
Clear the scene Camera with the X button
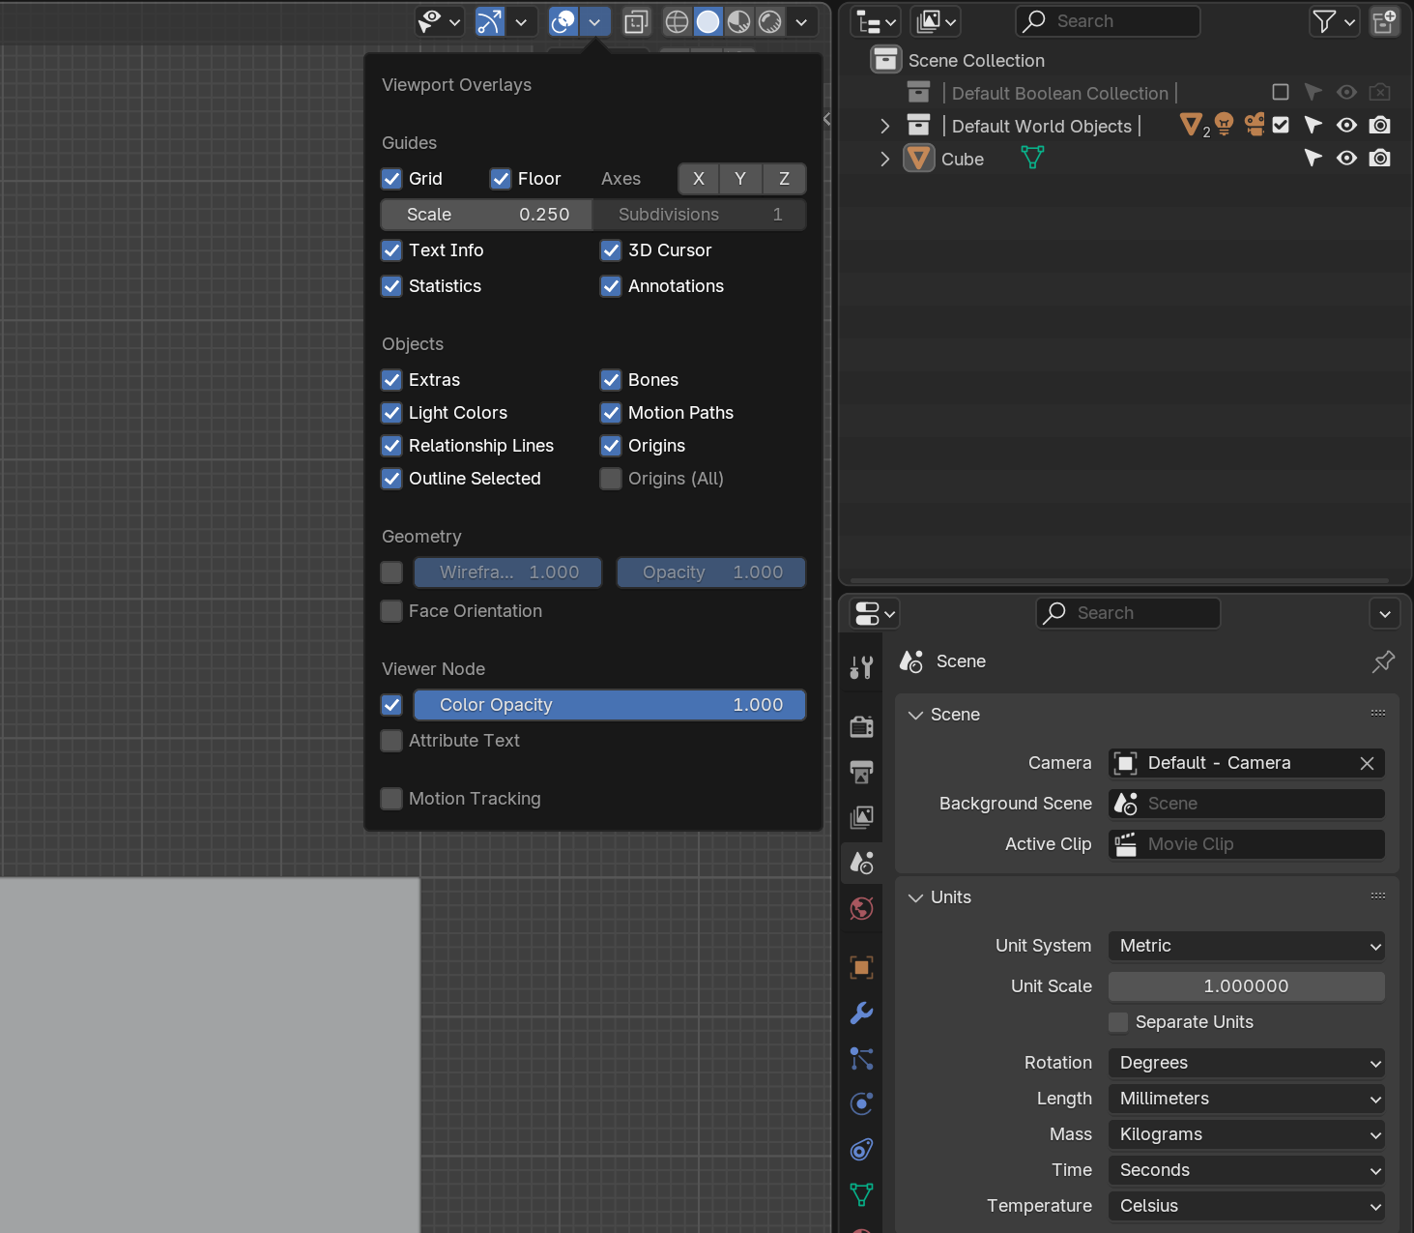pos(1367,763)
